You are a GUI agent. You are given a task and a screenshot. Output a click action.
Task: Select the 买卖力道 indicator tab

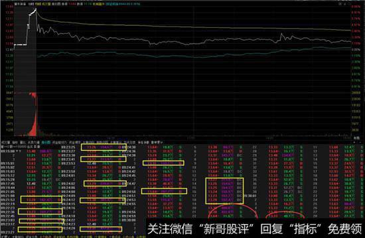(x=34, y=142)
